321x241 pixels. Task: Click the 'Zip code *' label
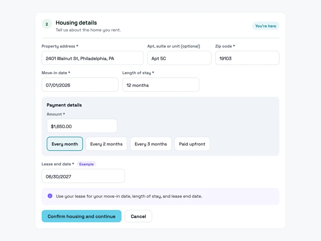point(225,46)
